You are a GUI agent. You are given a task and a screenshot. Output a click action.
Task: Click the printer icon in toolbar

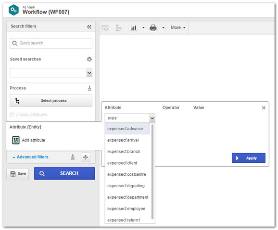point(153,28)
